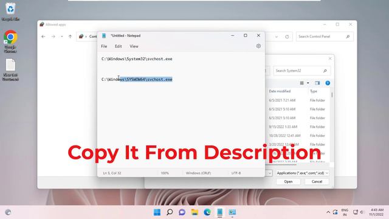
Task: Open Notepad settings gear
Action: pos(258,46)
